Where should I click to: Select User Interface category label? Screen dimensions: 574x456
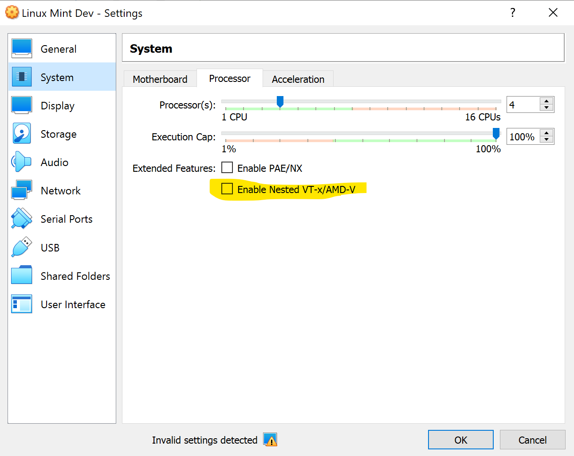[73, 305]
